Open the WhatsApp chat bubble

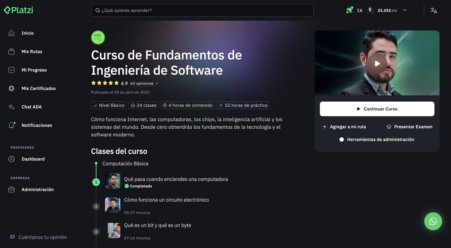(x=433, y=221)
